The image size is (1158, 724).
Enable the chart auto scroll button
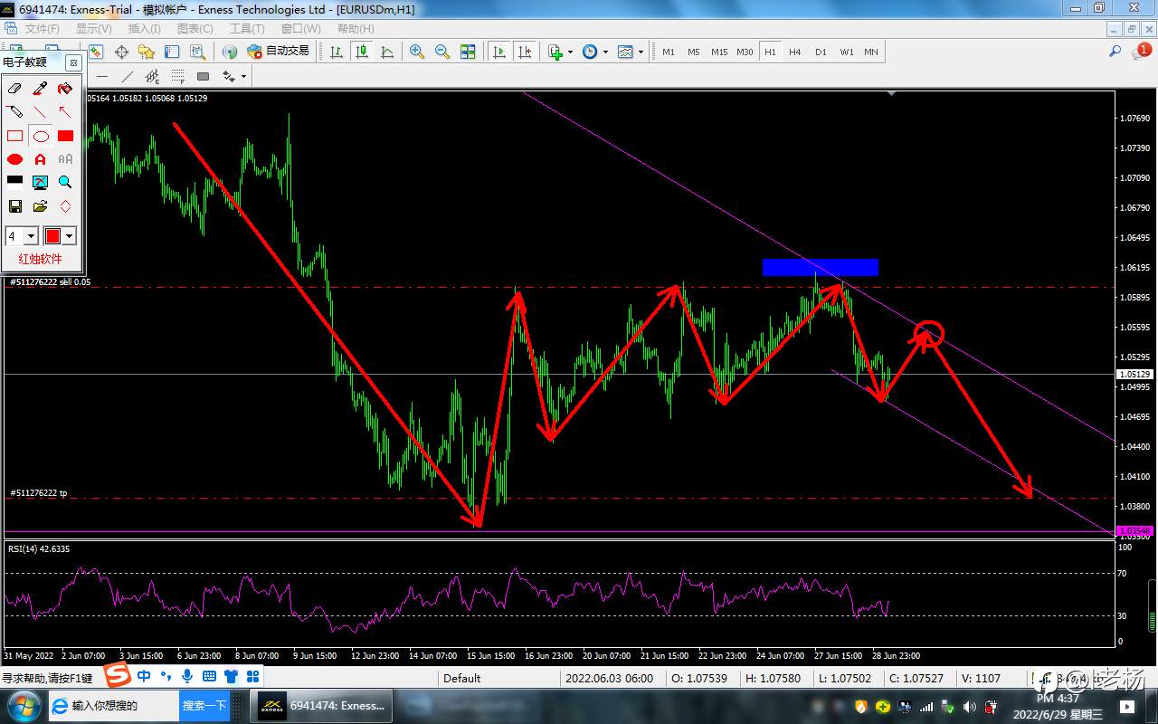coord(498,52)
